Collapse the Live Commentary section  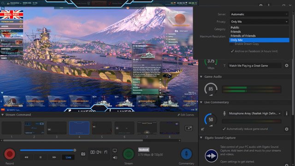tap(201, 102)
